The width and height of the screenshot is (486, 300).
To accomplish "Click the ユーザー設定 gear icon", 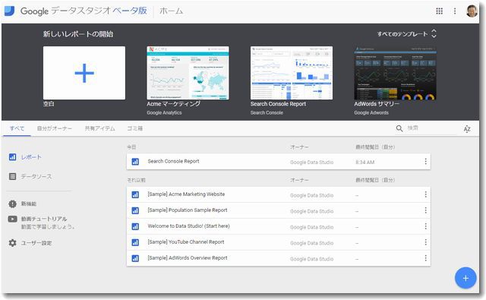I will pos(12,243).
